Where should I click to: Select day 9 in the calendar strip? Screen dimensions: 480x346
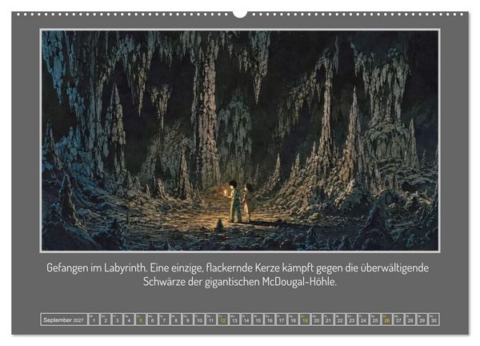click(187, 320)
